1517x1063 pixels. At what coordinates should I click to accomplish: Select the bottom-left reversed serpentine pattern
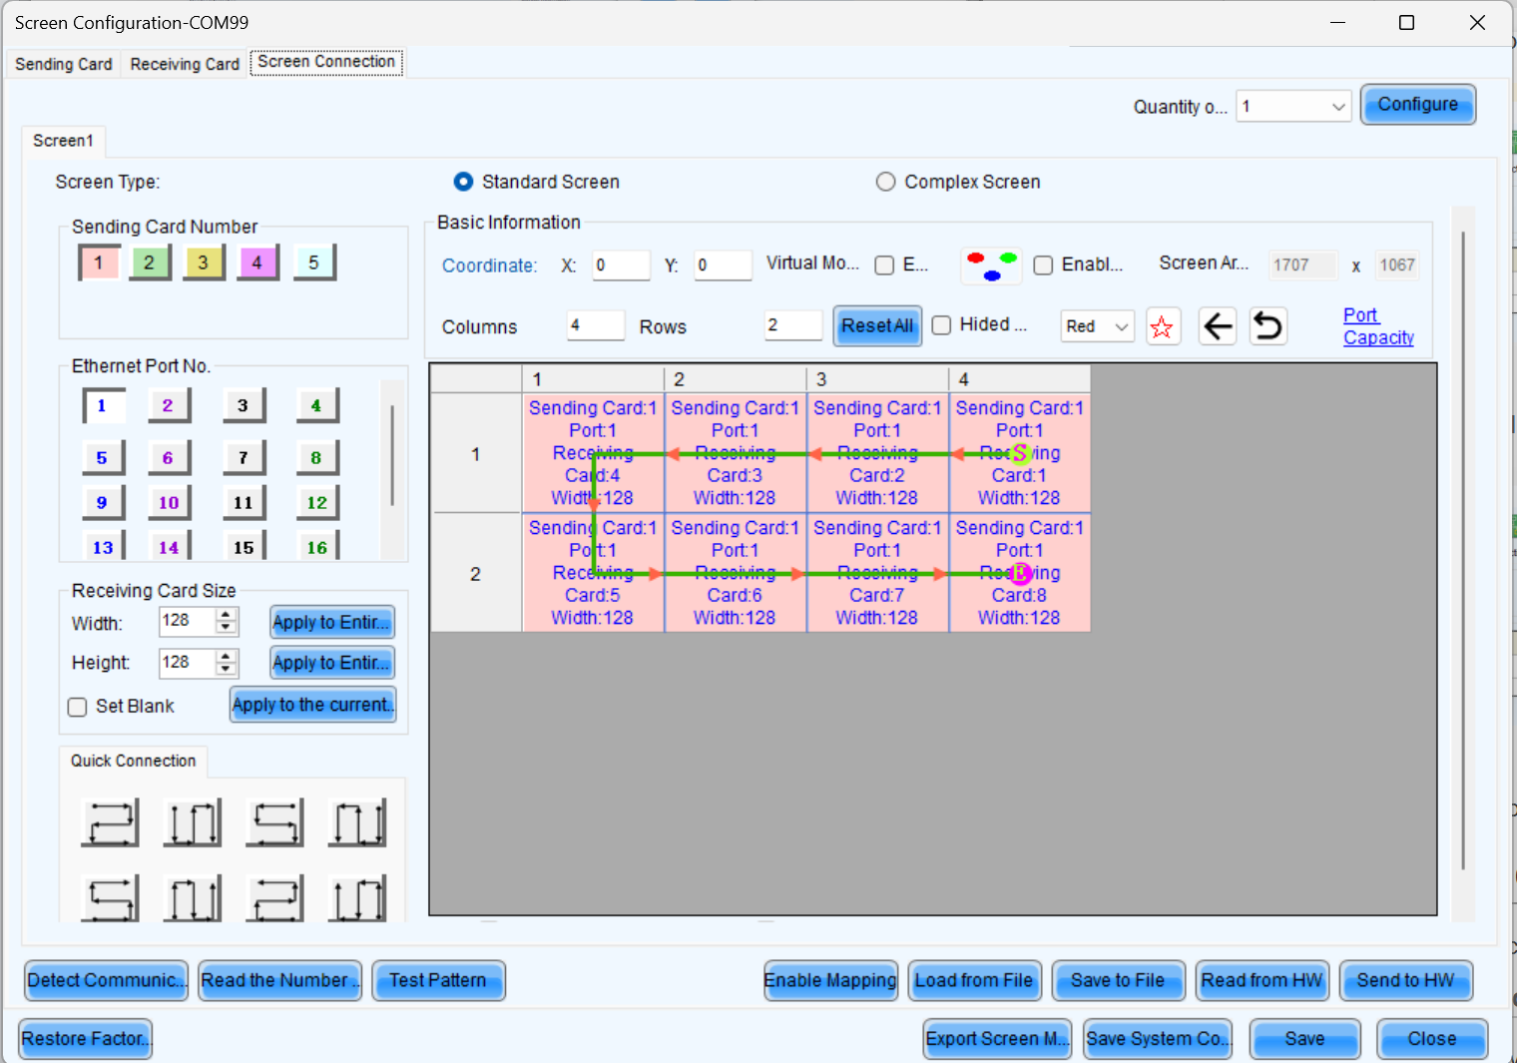tap(110, 896)
